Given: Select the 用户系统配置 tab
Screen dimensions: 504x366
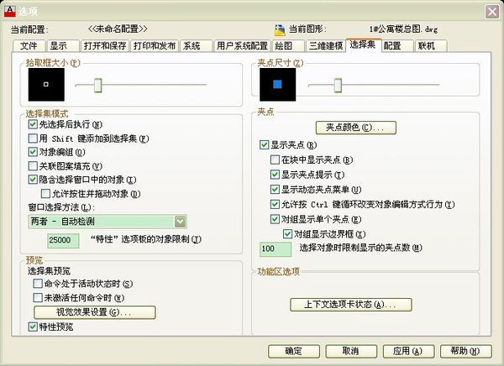Looking at the screenshot, I should coord(243,45).
